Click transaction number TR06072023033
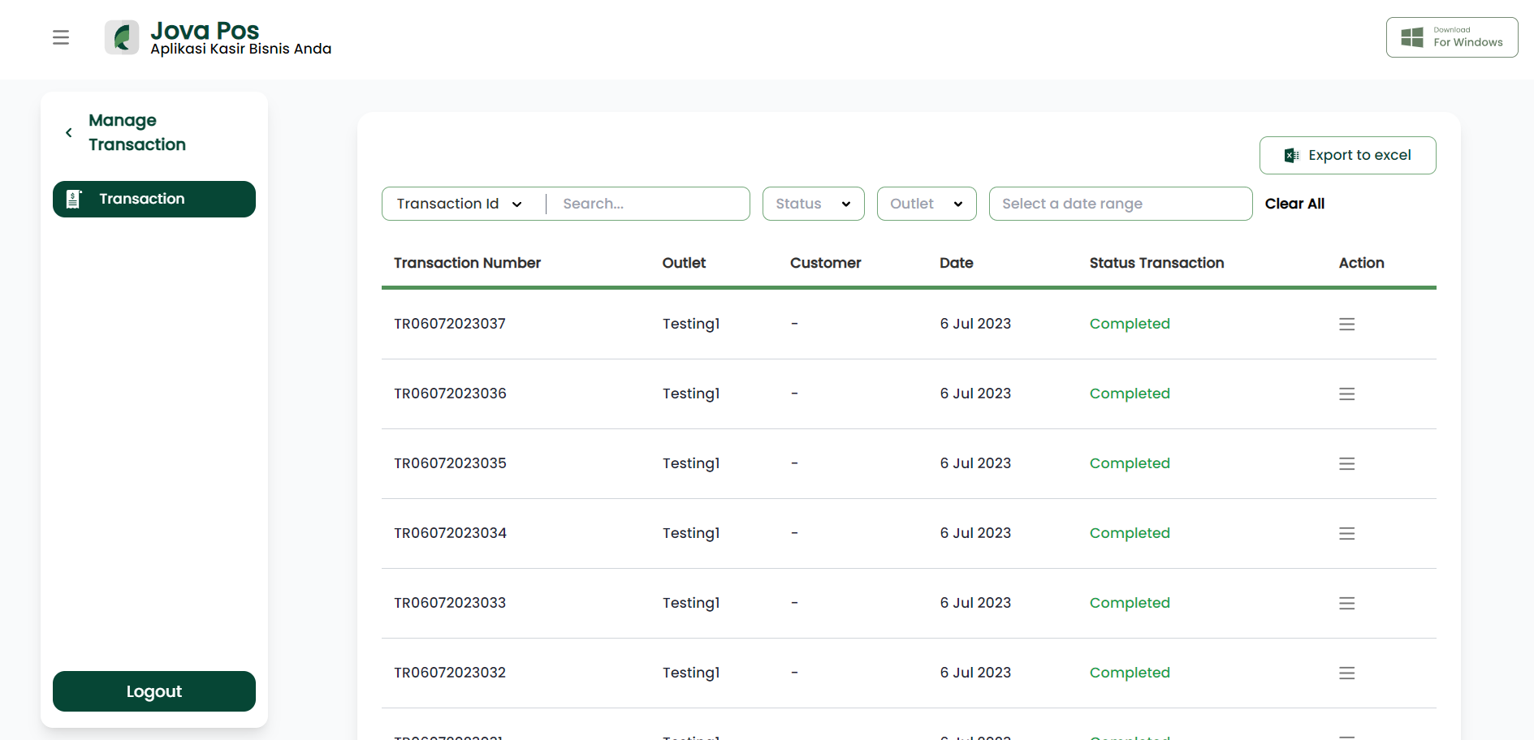The image size is (1534, 740). tap(450, 603)
